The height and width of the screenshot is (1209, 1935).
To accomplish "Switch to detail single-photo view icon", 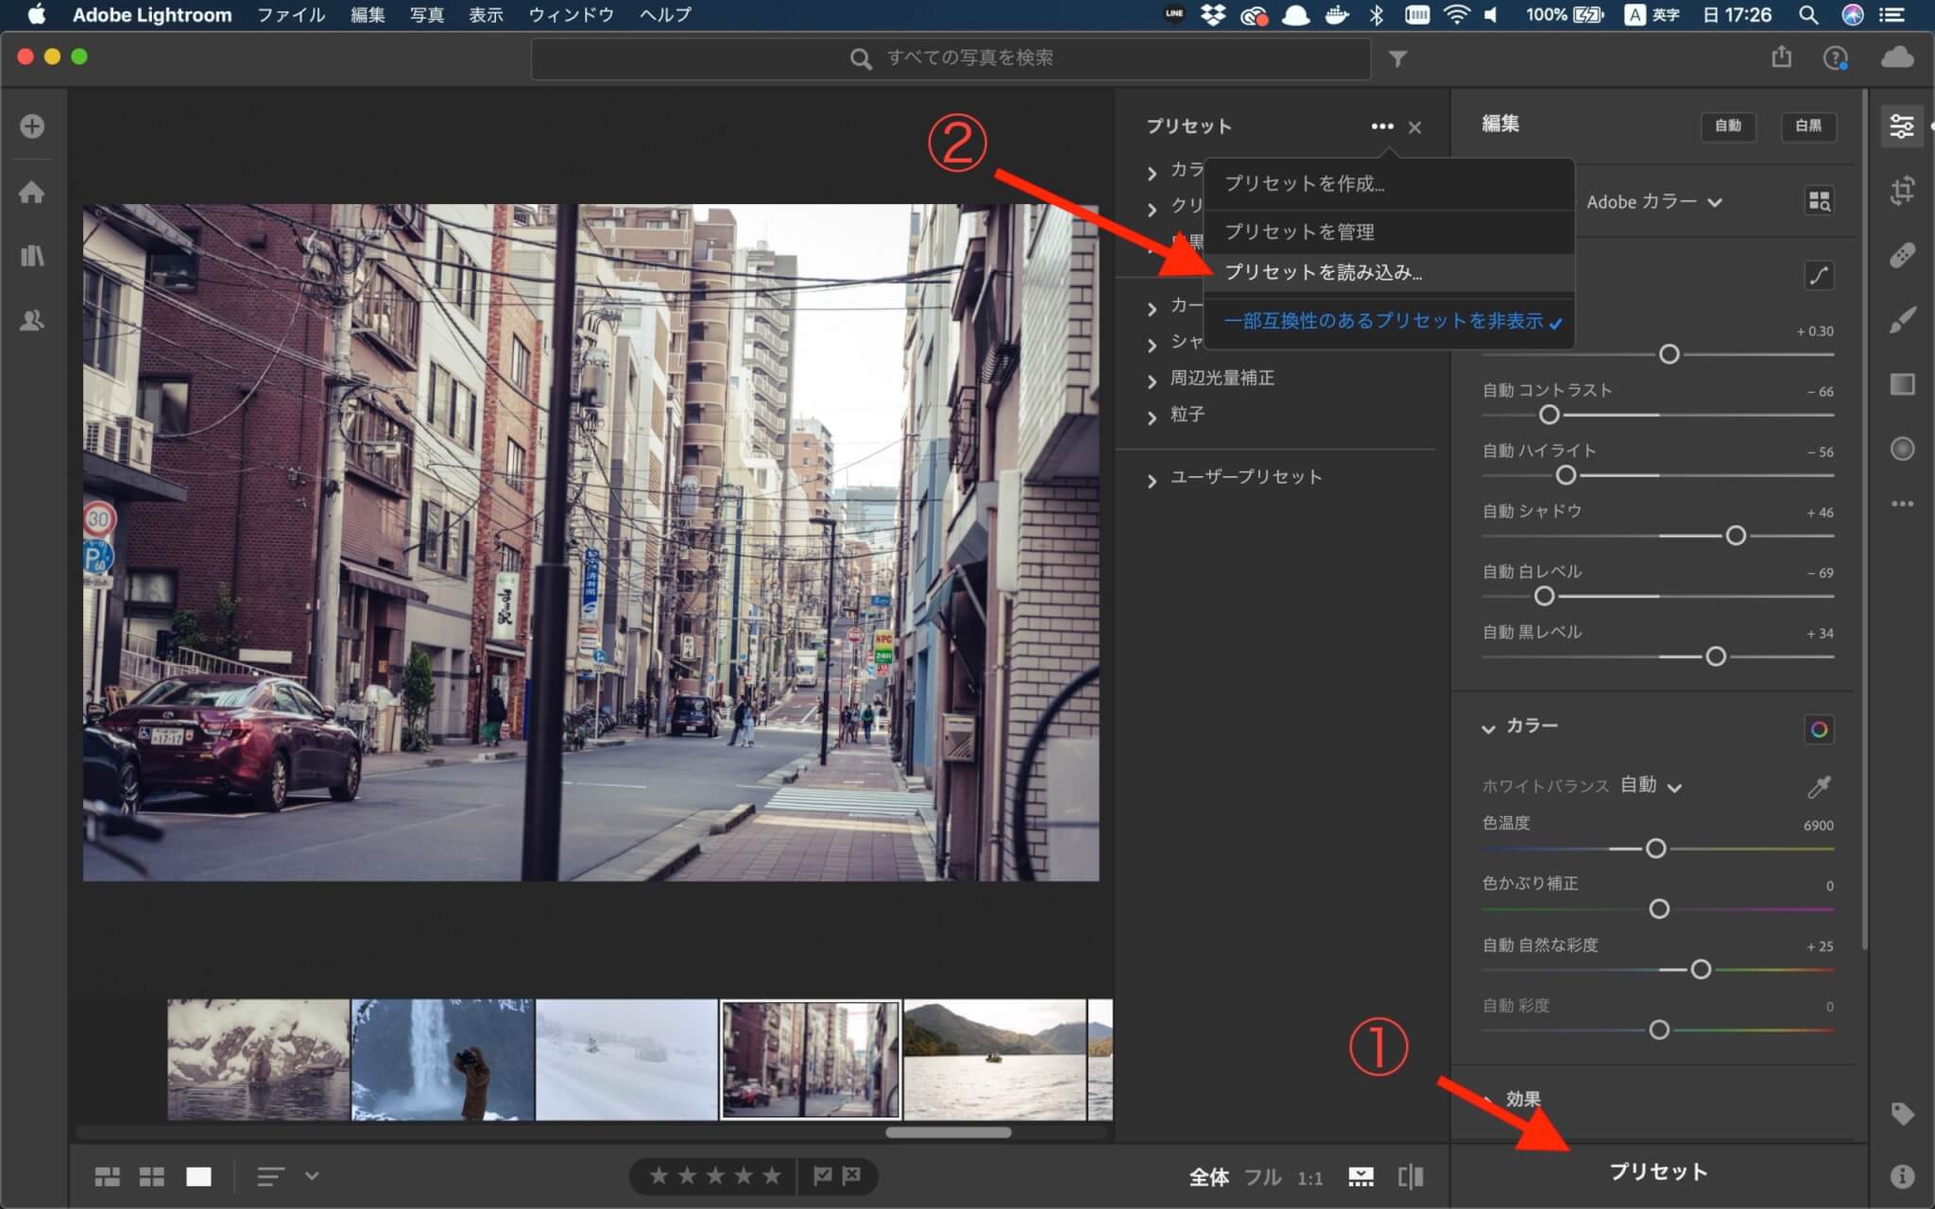I will 198,1177.
